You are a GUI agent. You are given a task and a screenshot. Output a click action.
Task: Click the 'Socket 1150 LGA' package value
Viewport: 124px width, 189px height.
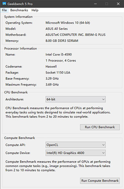pyautogui.click(x=58, y=73)
